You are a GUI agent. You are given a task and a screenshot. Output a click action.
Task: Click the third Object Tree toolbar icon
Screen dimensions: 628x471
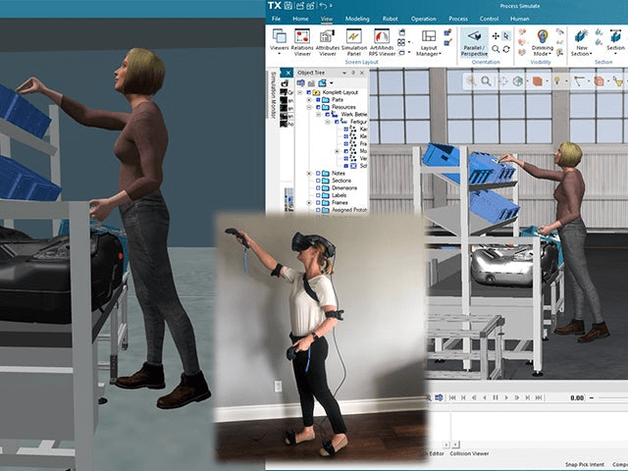(322, 82)
